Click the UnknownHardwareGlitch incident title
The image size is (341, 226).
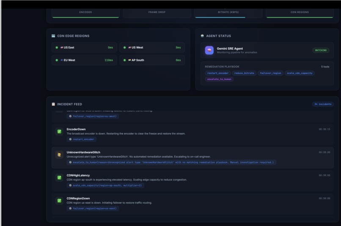pos(83,152)
